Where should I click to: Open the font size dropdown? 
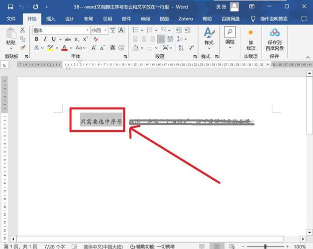click(x=105, y=30)
